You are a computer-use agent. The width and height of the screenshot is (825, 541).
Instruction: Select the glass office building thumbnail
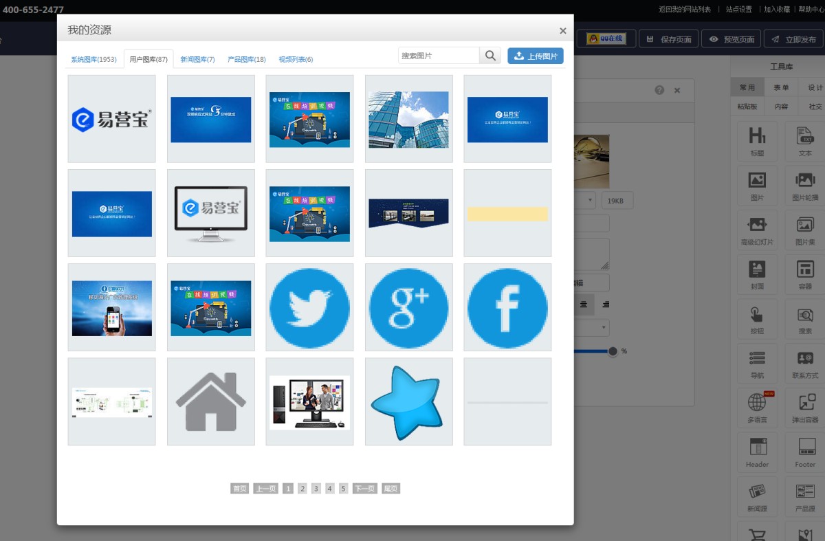pyautogui.click(x=408, y=119)
